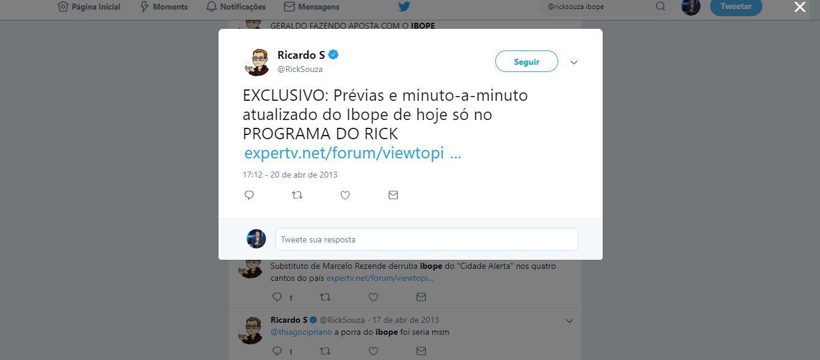Click the Twitter bird logo in the top bar
Viewport: 820px width, 360px height.
404,7
